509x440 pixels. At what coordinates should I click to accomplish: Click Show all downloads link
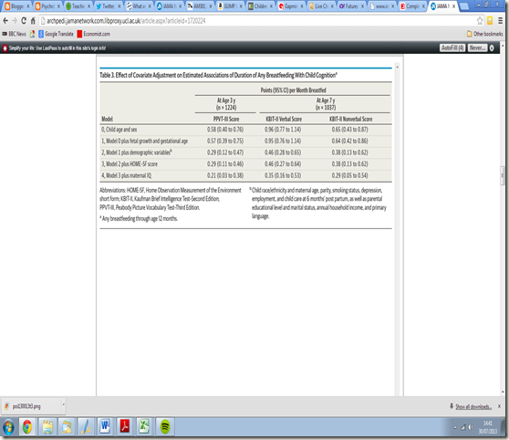[x=473, y=406]
